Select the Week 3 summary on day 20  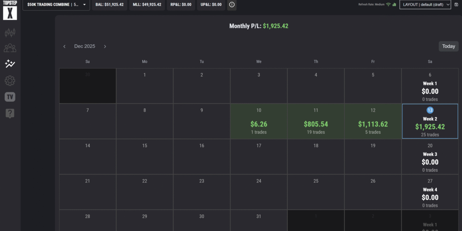430,156
